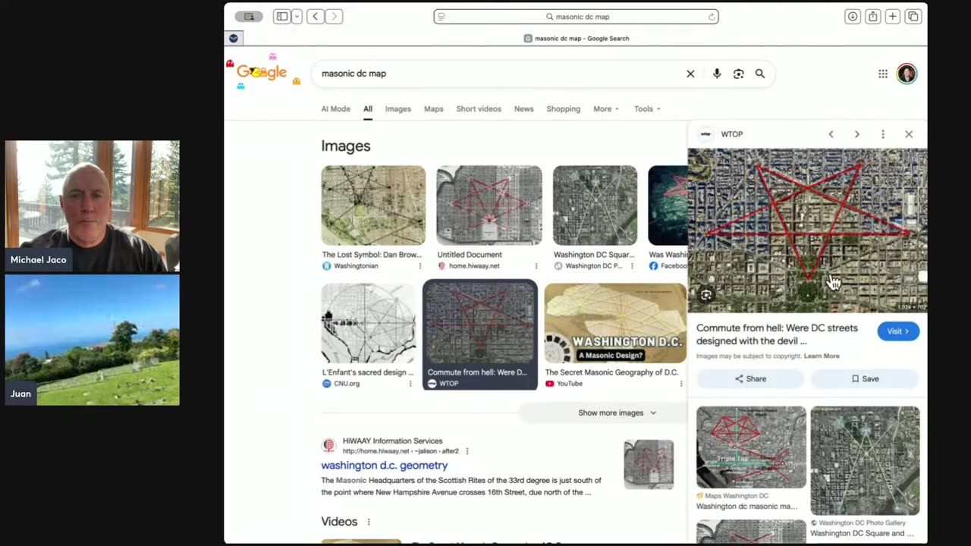Open Videos section options dots
The image size is (971, 546).
click(x=369, y=522)
